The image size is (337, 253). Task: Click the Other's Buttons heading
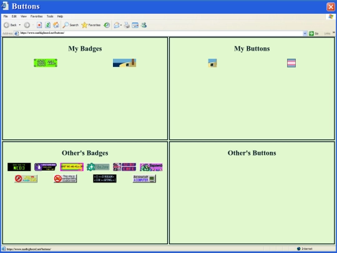point(252,153)
